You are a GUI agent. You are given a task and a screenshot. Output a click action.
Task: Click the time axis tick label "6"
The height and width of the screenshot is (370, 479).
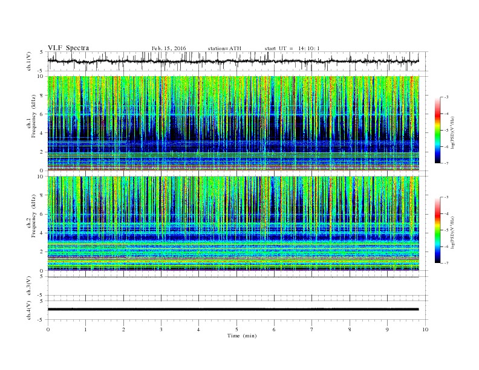tap(274, 329)
